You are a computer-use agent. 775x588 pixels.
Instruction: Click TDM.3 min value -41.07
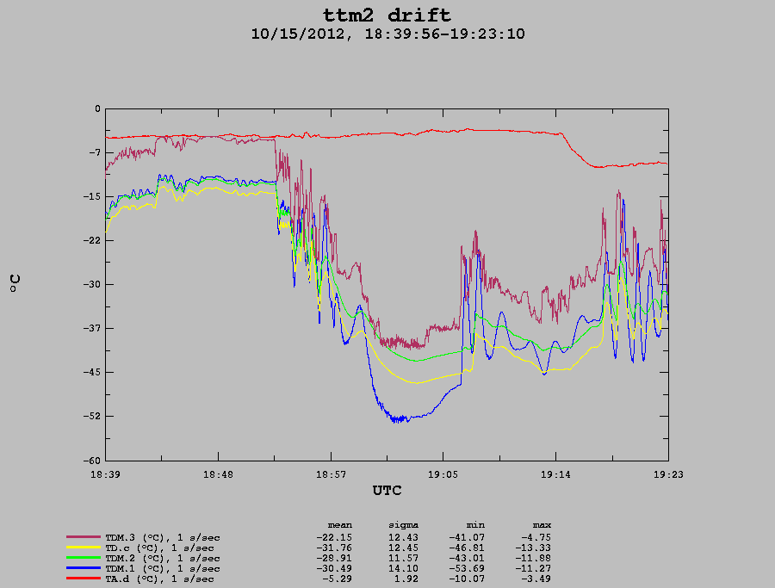coord(467,537)
